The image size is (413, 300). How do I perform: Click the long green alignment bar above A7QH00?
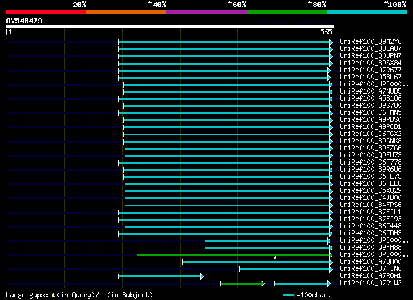pos(235,255)
